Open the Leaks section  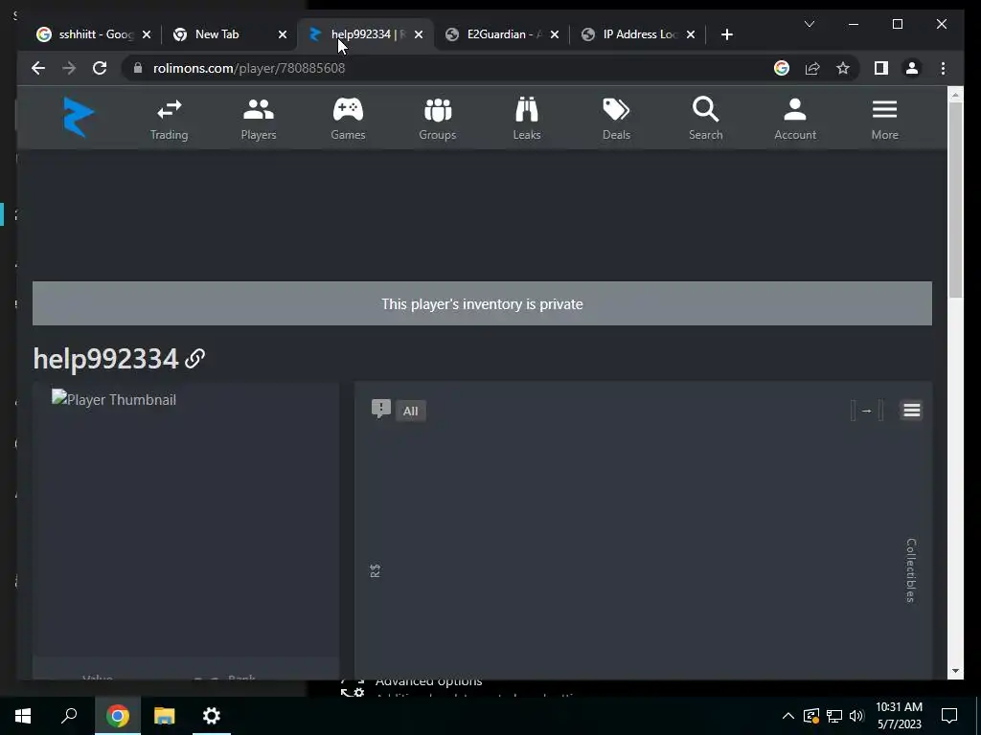click(x=527, y=120)
